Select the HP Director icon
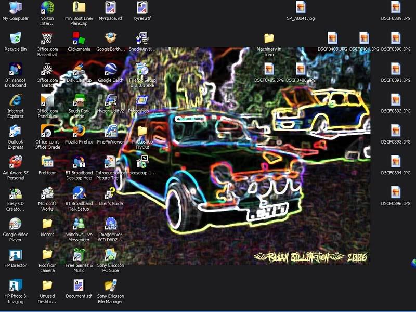Screen dimensions: 416x312 (16, 255)
